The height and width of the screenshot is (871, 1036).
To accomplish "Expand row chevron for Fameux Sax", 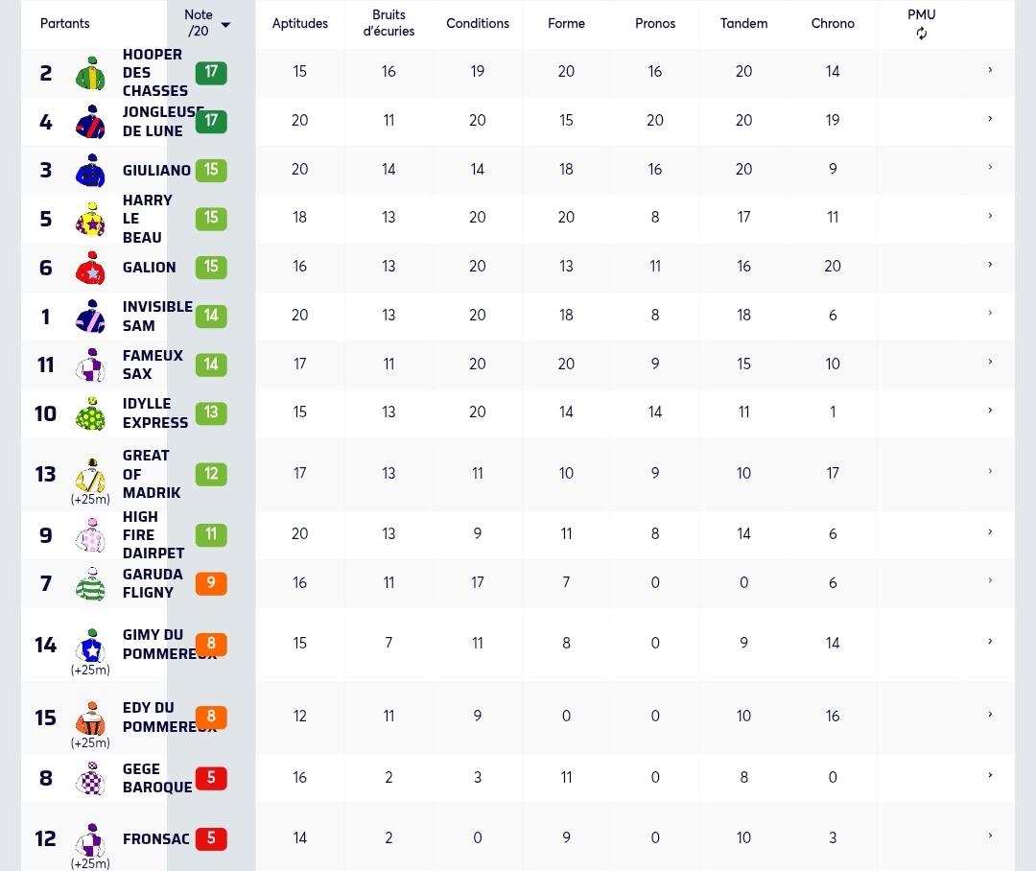I will coord(990,363).
